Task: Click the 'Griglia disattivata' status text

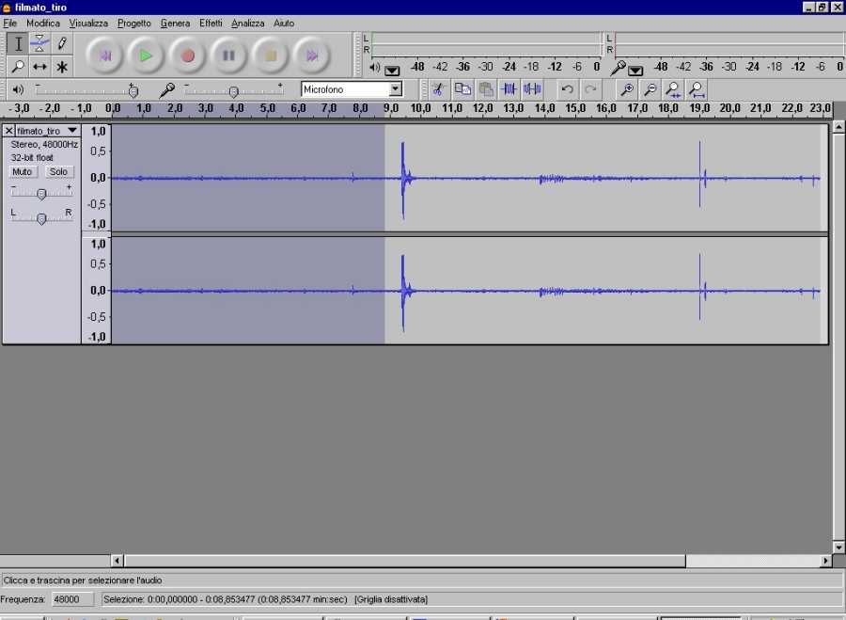Action: [391, 599]
